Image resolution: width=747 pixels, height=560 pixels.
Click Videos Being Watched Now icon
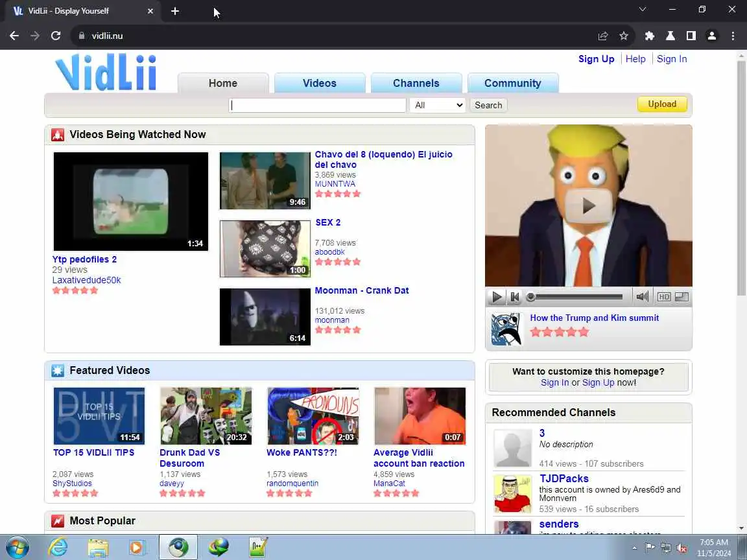point(58,135)
